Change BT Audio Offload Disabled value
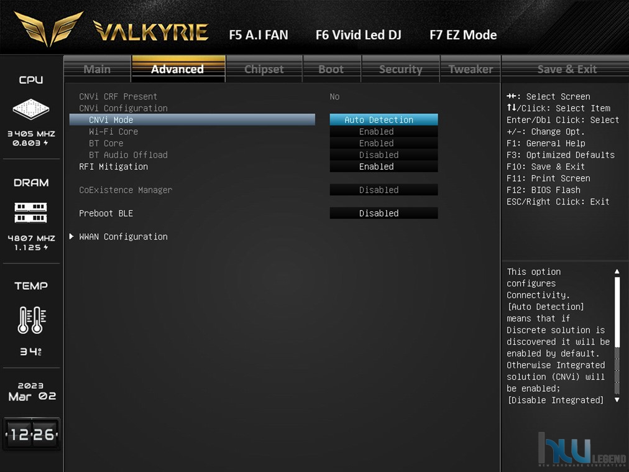 [383, 154]
